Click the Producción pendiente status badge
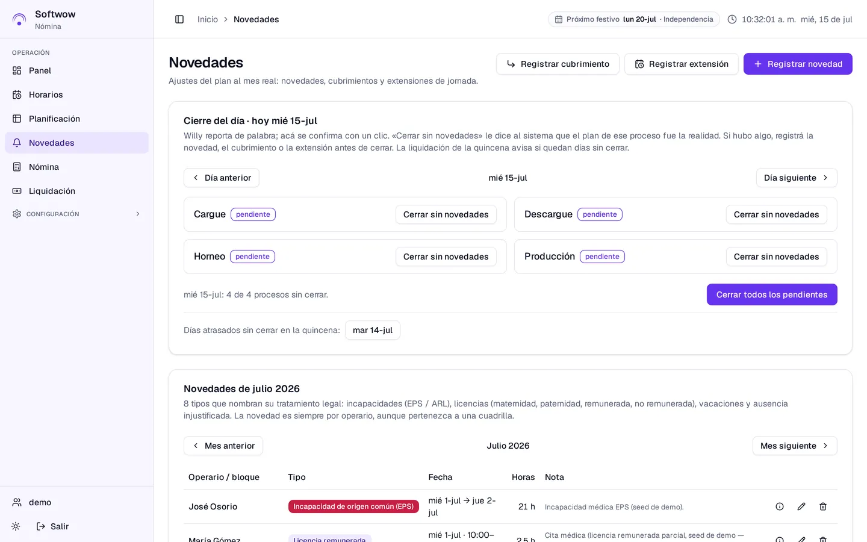Viewport: 867px width, 542px height. click(602, 257)
